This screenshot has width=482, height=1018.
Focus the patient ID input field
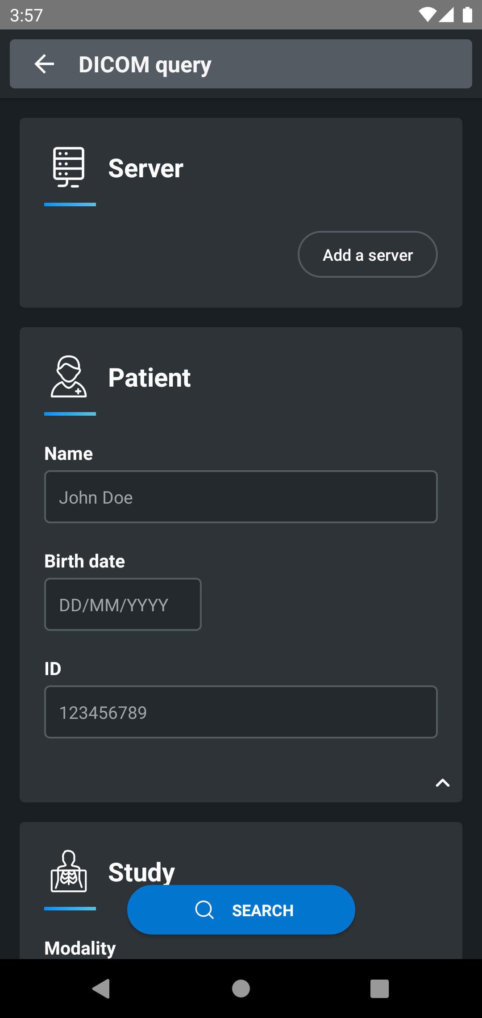point(241,712)
